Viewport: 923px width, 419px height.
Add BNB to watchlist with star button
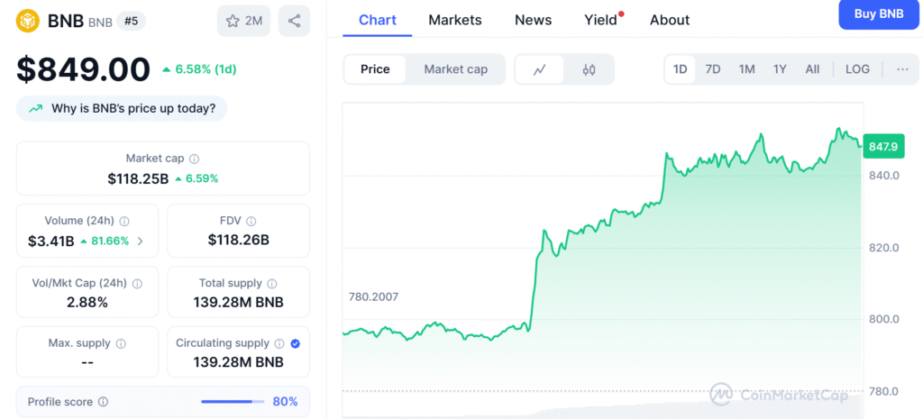coord(243,21)
